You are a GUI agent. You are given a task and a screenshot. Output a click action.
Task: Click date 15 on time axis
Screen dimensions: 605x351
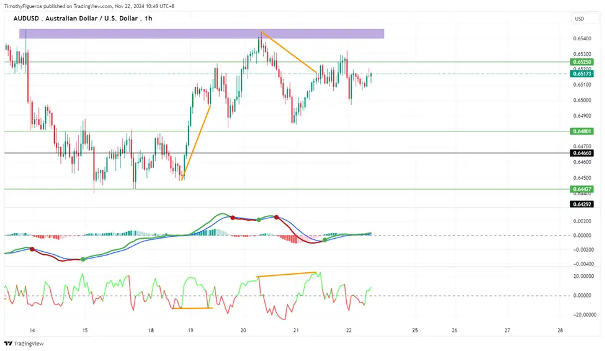point(85,330)
